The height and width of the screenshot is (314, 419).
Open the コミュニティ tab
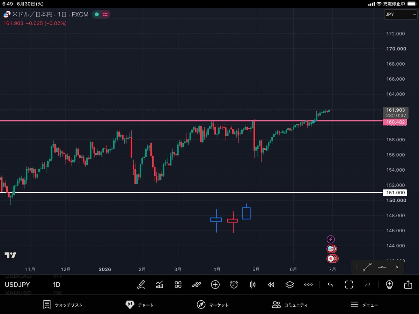click(x=290, y=305)
